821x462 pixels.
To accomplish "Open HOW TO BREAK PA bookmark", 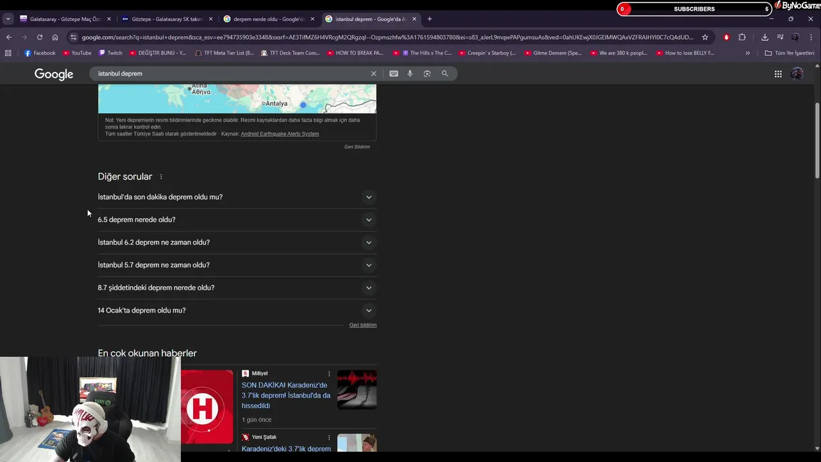I will point(355,53).
